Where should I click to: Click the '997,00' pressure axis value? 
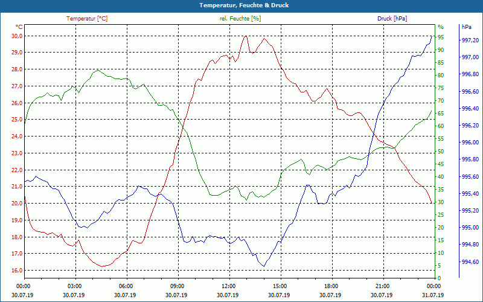(470, 57)
